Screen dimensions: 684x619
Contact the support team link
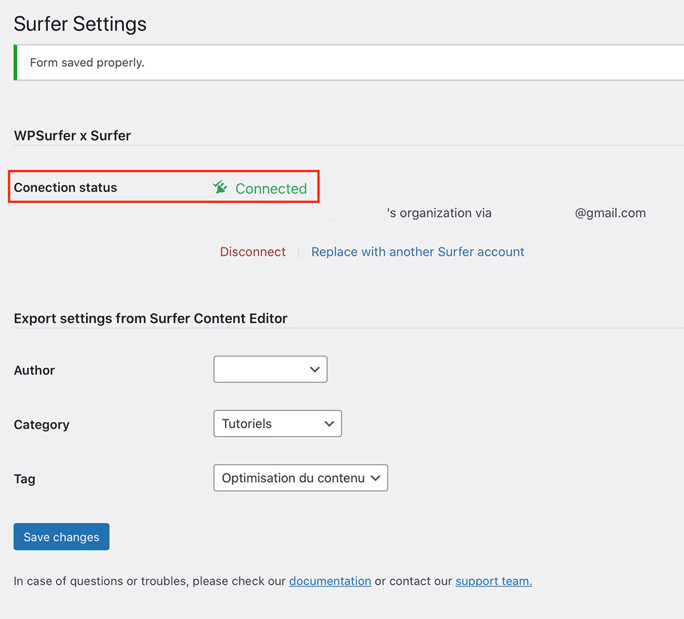point(494,581)
